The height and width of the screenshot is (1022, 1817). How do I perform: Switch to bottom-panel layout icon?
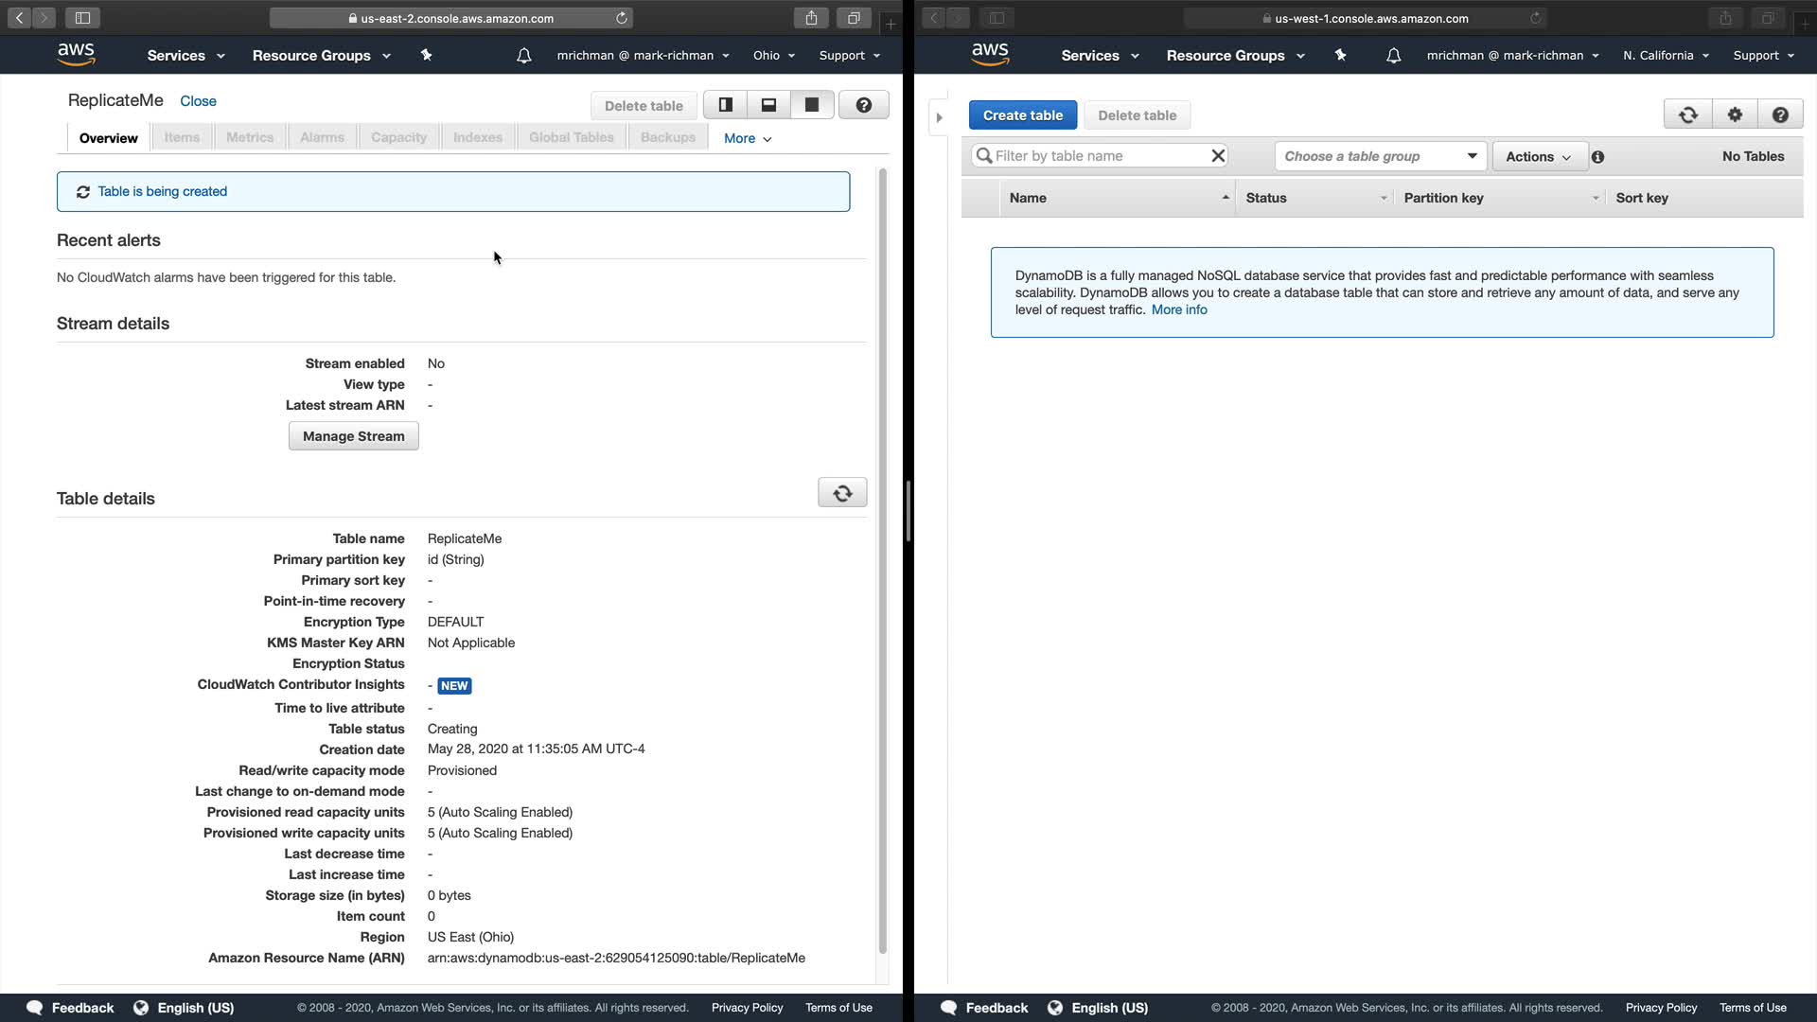pyautogui.click(x=768, y=105)
